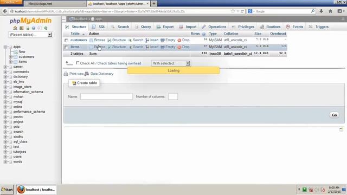Click the taskbar clock
The image size is (347, 195).
point(334,190)
